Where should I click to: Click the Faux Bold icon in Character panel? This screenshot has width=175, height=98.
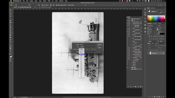(149, 36)
